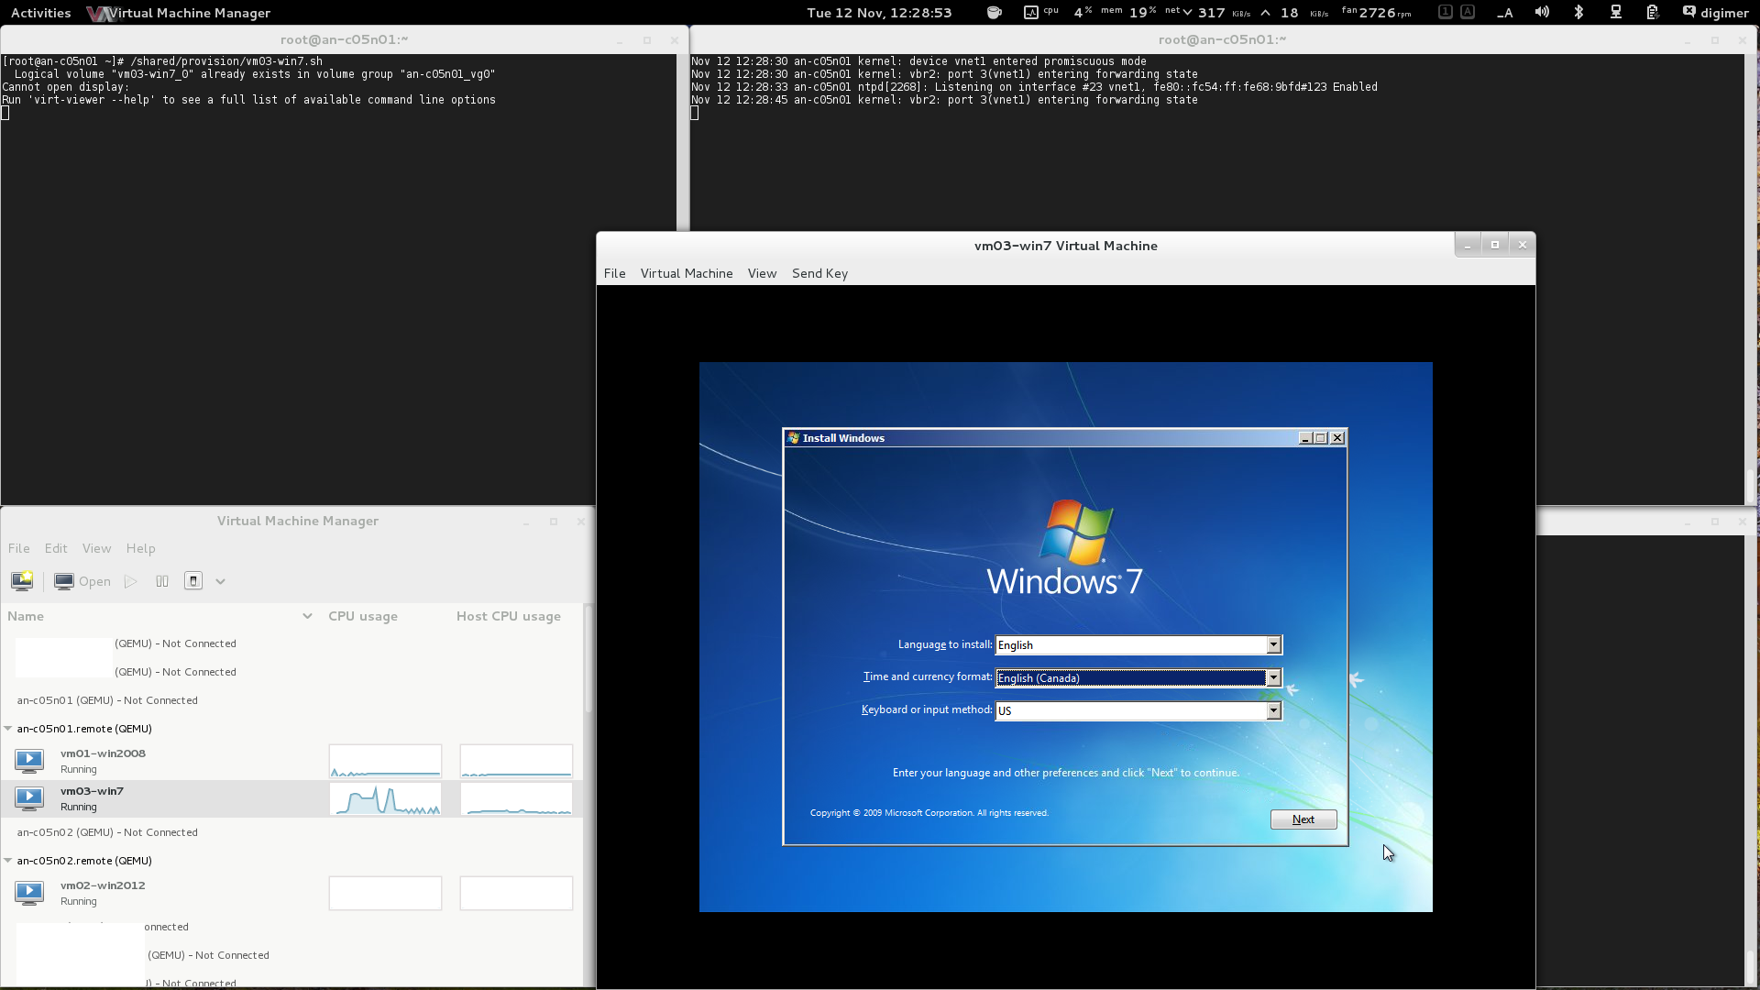The width and height of the screenshot is (1760, 990).
Task: Click the Virtual Machine Manager list scrollbar
Action: (588, 660)
